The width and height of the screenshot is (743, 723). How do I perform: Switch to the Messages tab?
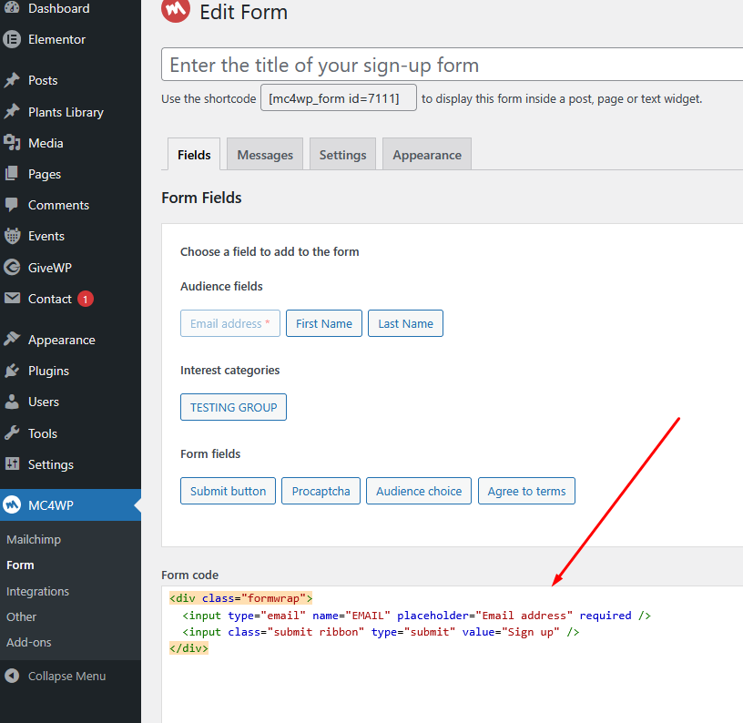265,155
